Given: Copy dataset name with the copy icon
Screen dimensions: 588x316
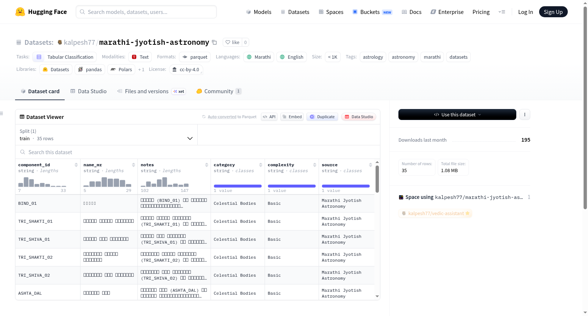Looking at the screenshot, I should (214, 42).
